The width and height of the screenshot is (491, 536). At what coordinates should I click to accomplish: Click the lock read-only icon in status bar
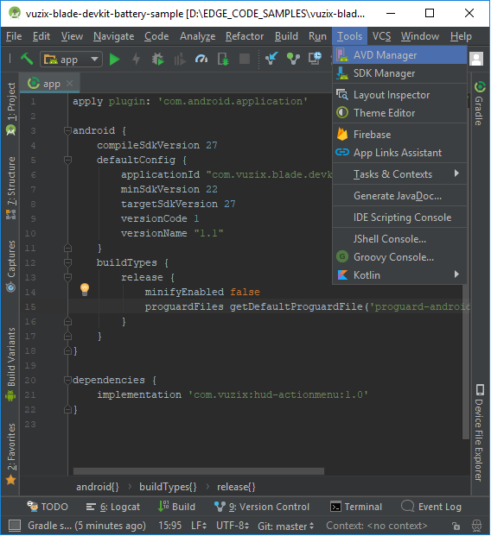pos(456,526)
